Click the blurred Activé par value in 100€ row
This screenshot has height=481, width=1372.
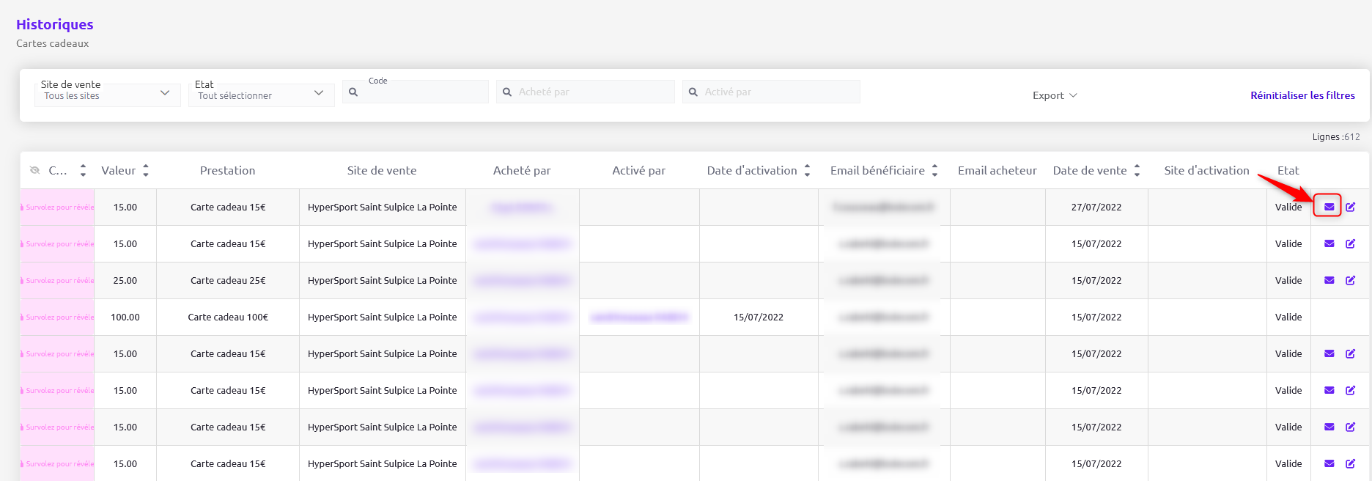point(639,317)
